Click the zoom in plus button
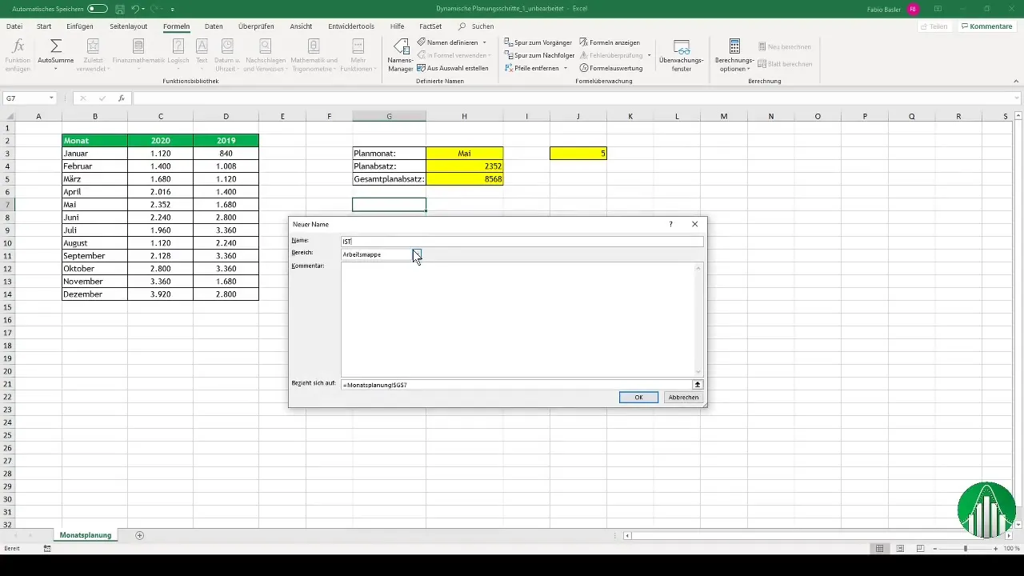Viewport: 1024px width, 576px height. click(x=996, y=549)
